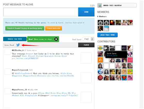Click the #sunset hashtag in first tweet
Image resolution: width=144 pixels, height=109 pixels.
click(30, 54)
